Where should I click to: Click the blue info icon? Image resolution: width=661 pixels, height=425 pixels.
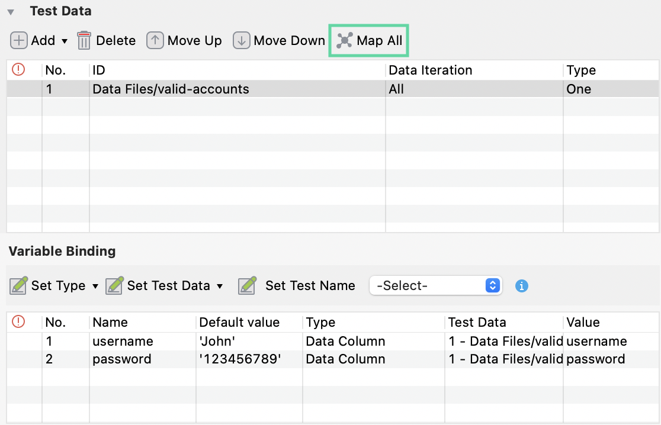[x=522, y=286]
